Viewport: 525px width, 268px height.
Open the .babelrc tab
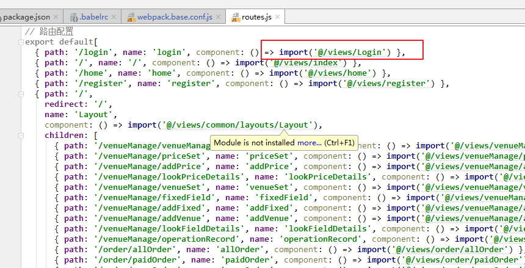tap(94, 16)
